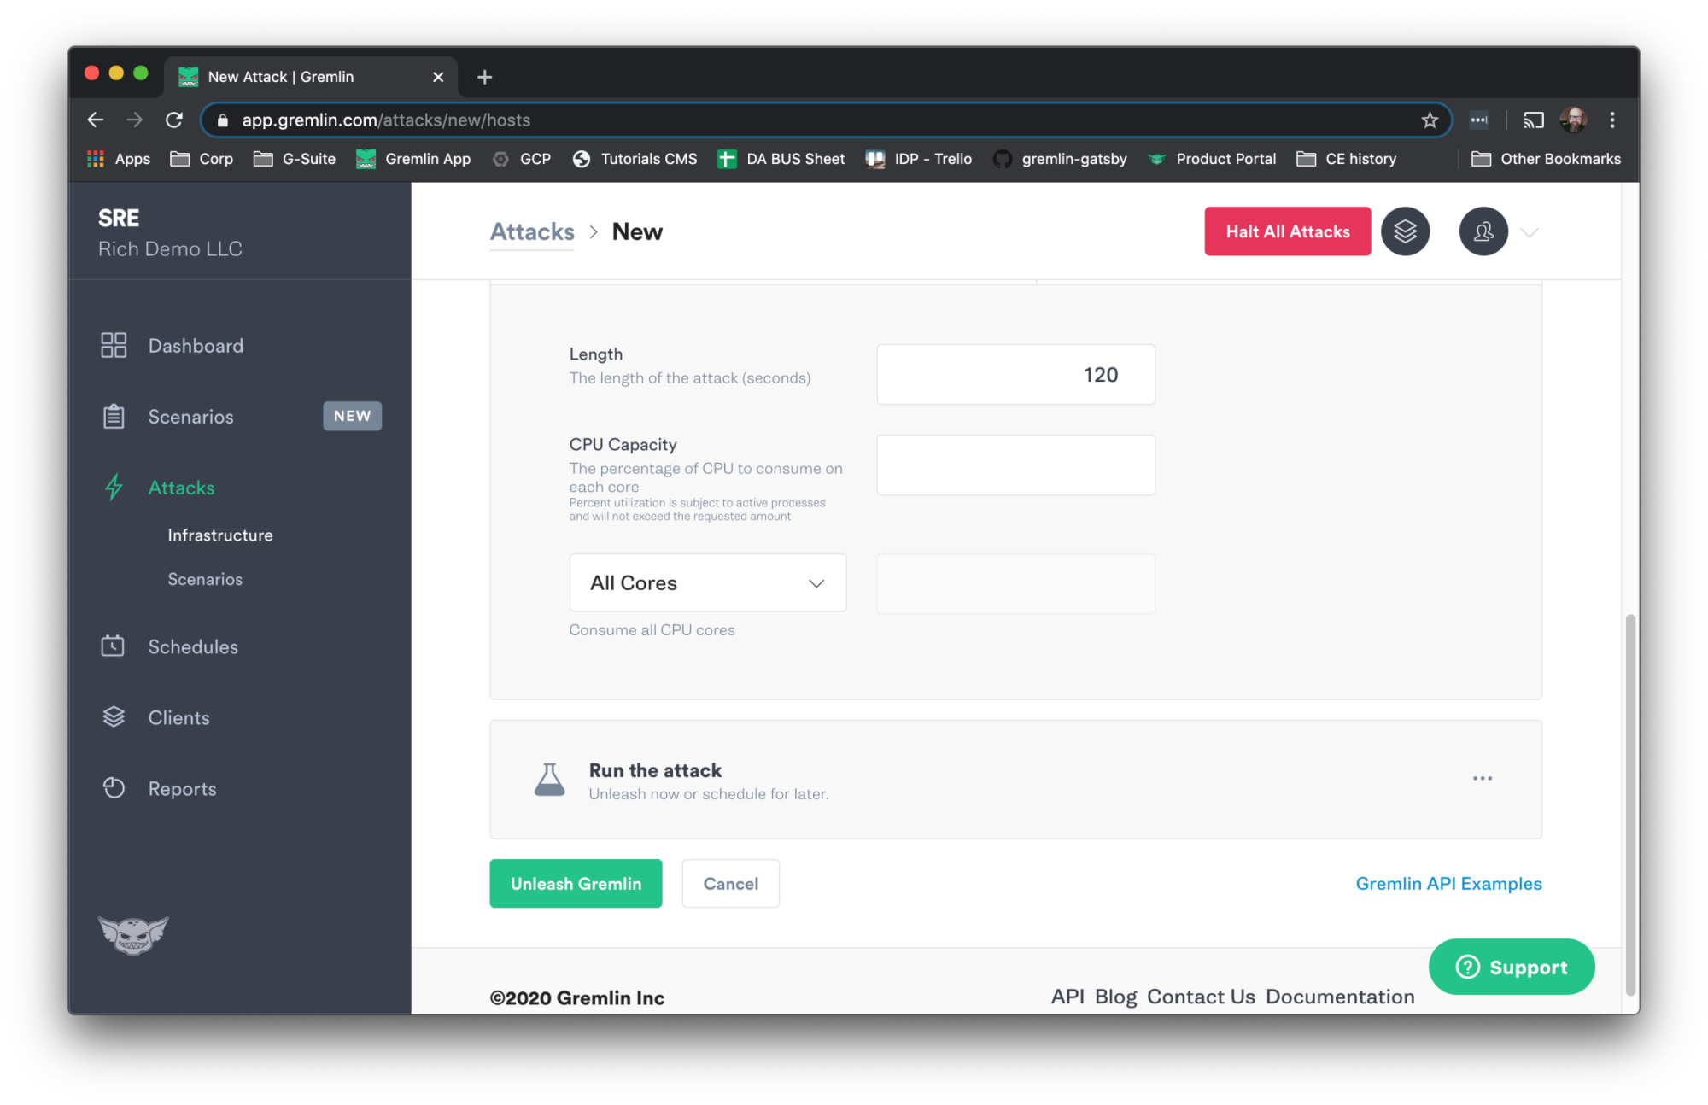Click the Unleash Gremlin button

pyautogui.click(x=576, y=883)
